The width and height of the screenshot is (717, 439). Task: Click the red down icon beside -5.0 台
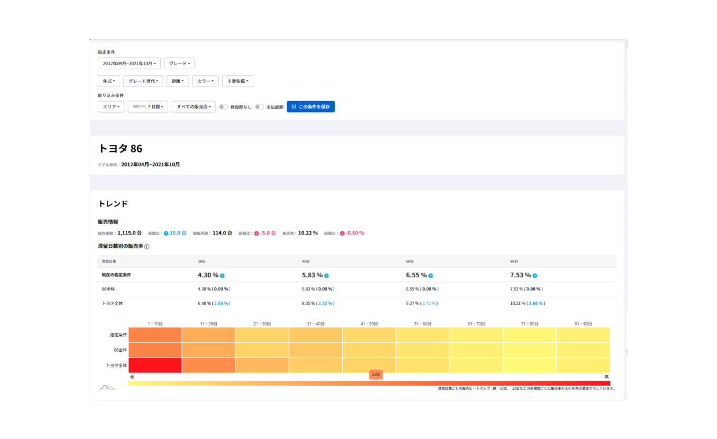[x=256, y=233]
